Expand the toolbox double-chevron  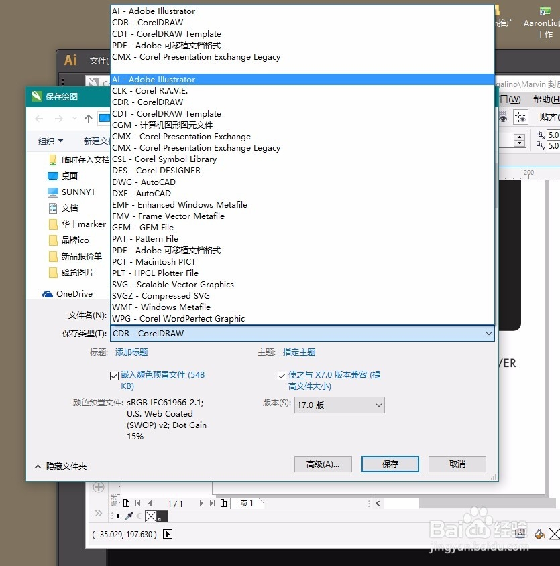[x=98, y=513]
